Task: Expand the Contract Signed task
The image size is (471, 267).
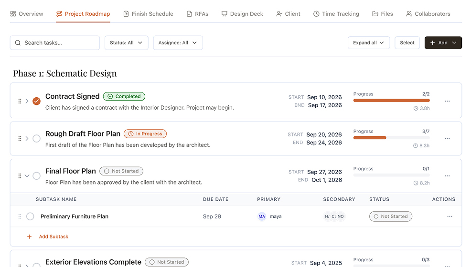Action: pos(27,101)
